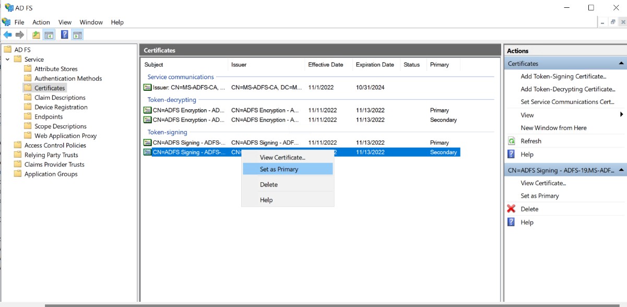Click the Help icon under Certificates actions
Screen dimensions: 627x307
512,154
